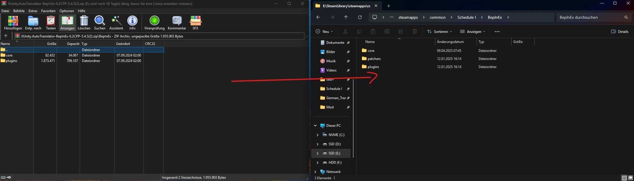
Task: Open the Extras menu
Action: point(33,11)
